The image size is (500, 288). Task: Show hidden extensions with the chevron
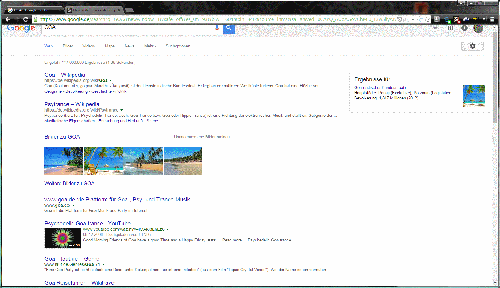484,19
